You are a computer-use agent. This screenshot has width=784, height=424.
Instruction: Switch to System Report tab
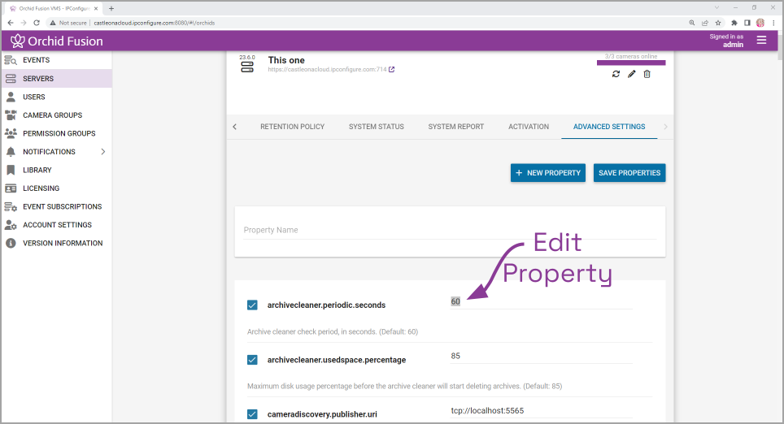pos(456,127)
